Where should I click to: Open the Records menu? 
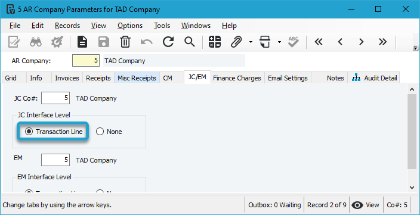[x=67, y=26]
